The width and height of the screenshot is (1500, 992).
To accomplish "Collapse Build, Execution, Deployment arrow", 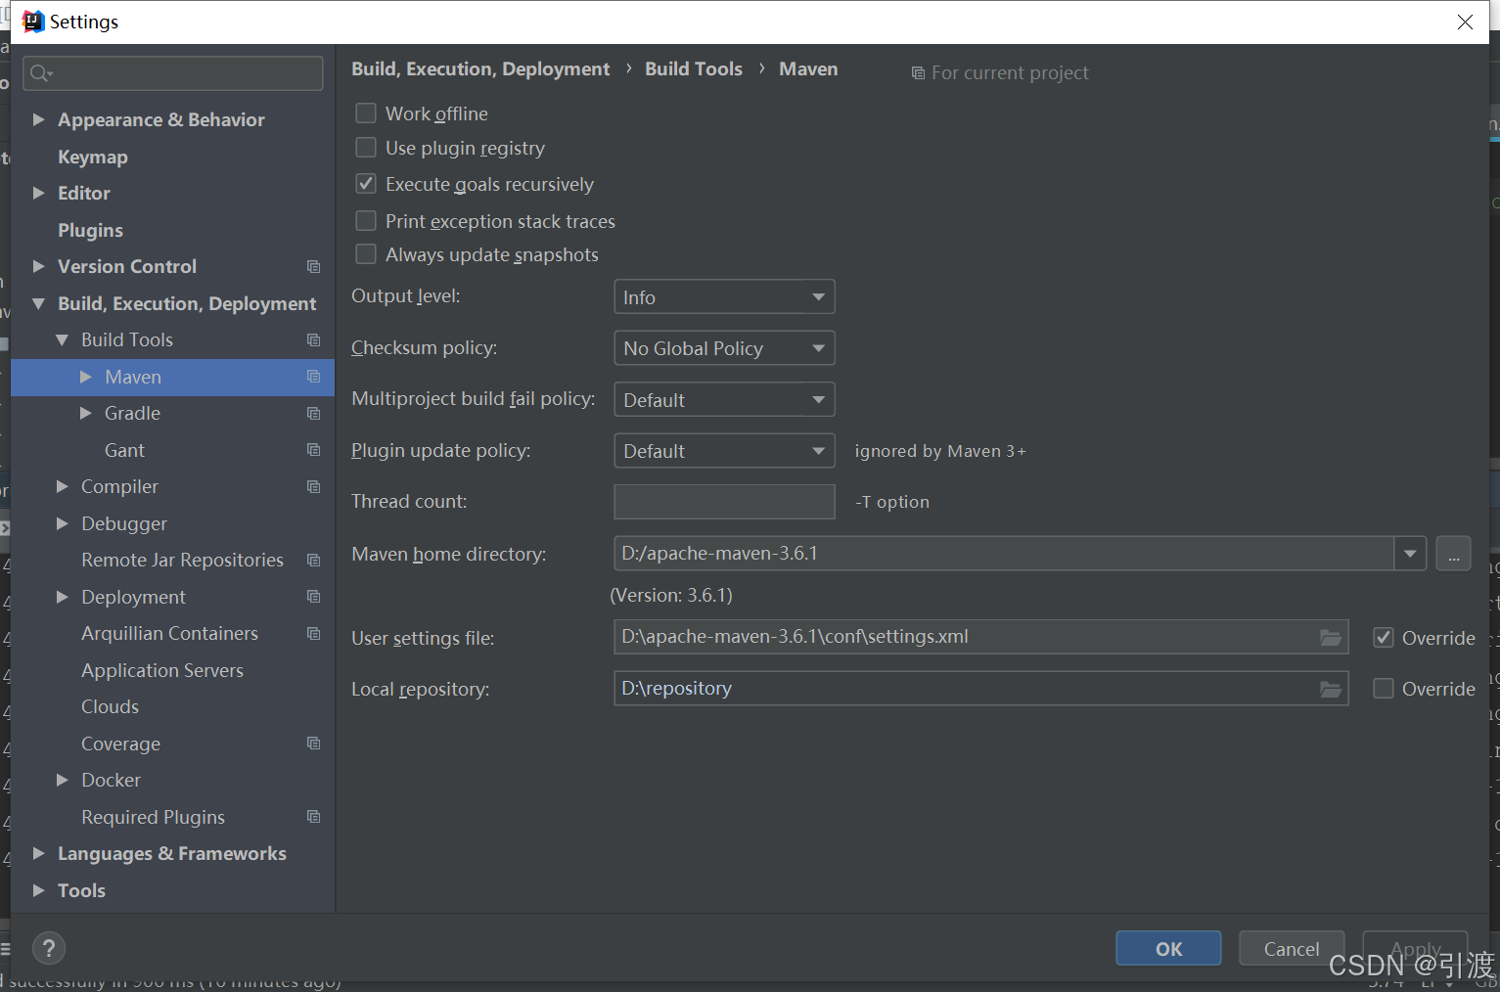I will pyautogui.click(x=39, y=303).
